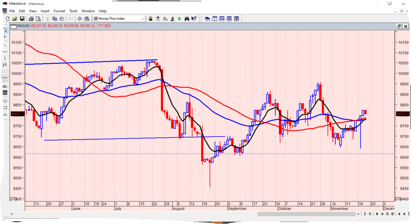Tile chart windows in columns
This screenshot has height=224, width=411.
tap(215, 19)
